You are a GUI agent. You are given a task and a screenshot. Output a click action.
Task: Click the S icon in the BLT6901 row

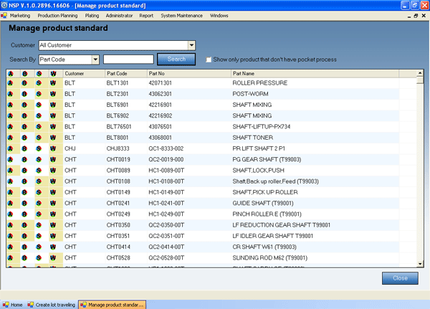(x=39, y=105)
